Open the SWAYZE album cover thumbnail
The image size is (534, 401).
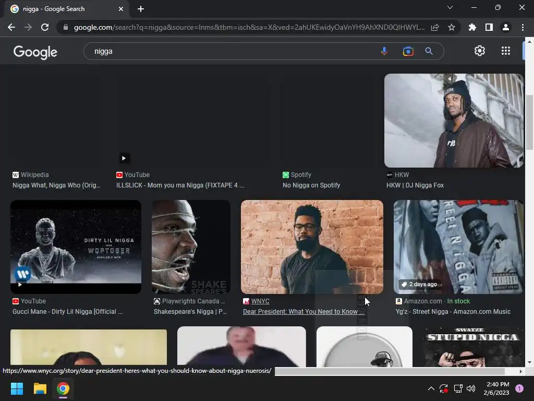tap(472, 347)
